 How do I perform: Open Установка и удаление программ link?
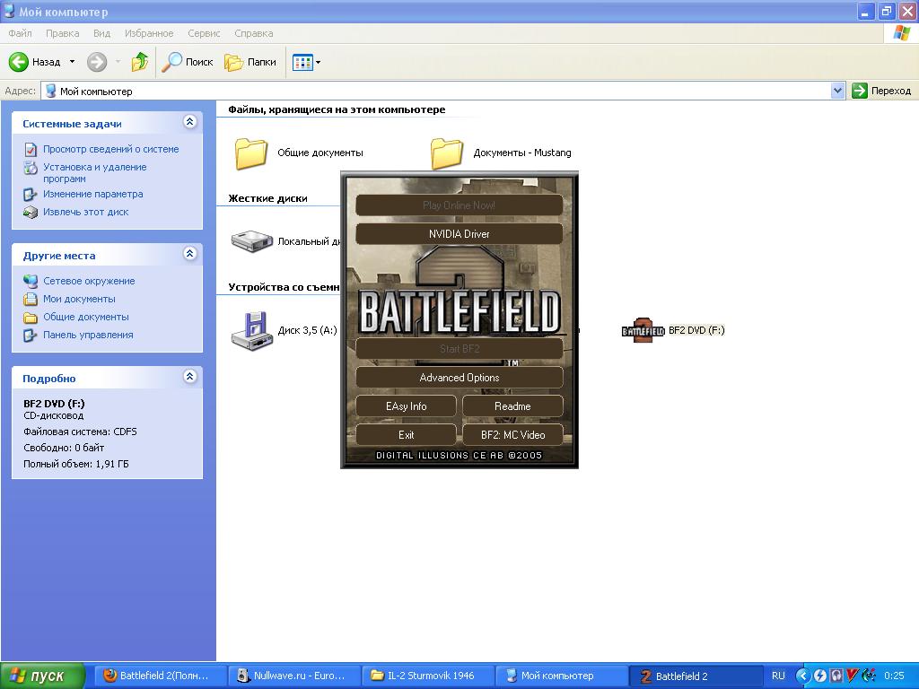coord(95,173)
